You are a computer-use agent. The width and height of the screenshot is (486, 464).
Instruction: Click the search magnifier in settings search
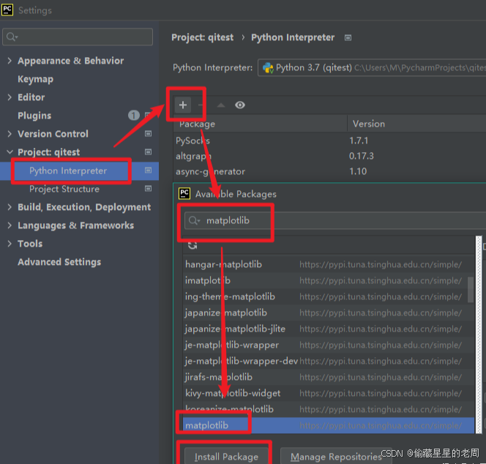[x=12, y=37]
